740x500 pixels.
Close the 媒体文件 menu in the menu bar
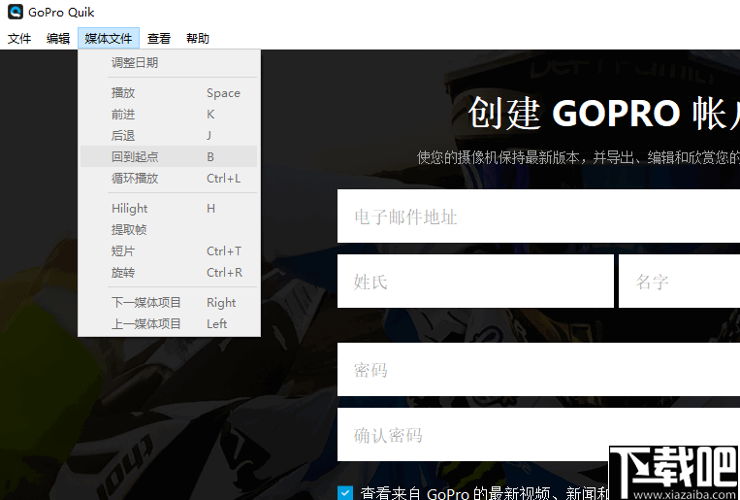(x=109, y=38)
